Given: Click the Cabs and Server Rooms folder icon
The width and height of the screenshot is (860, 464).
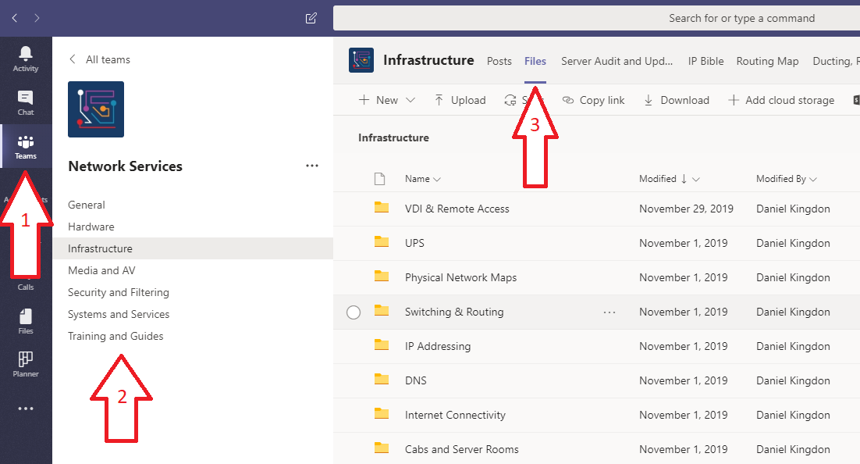Looking at the screenshot, I should (x=381, y=448).
